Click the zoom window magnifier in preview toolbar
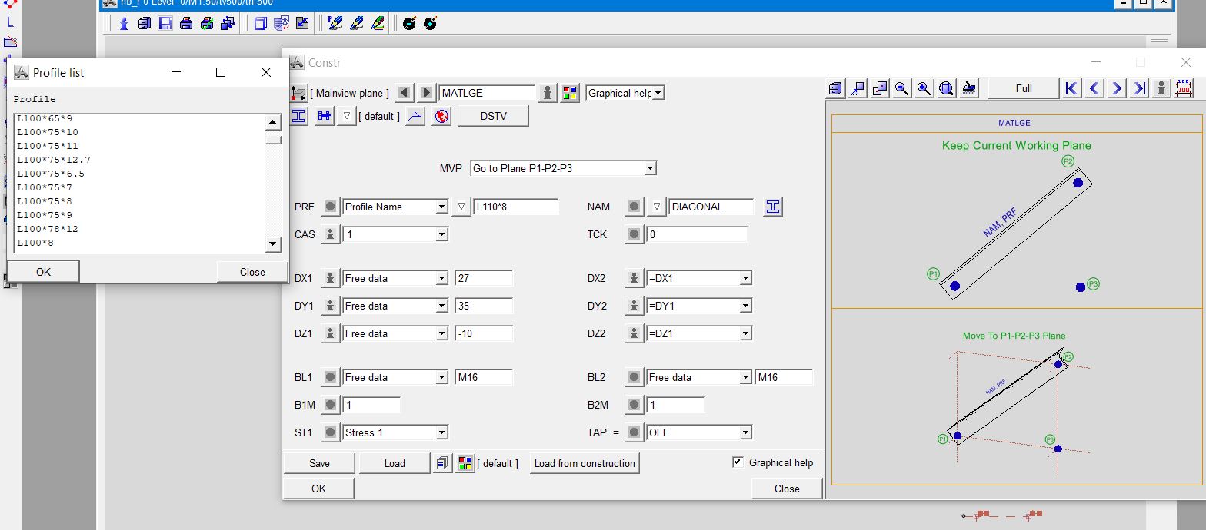The width and height of the screenshot is (1206, 530). point(947,88)
